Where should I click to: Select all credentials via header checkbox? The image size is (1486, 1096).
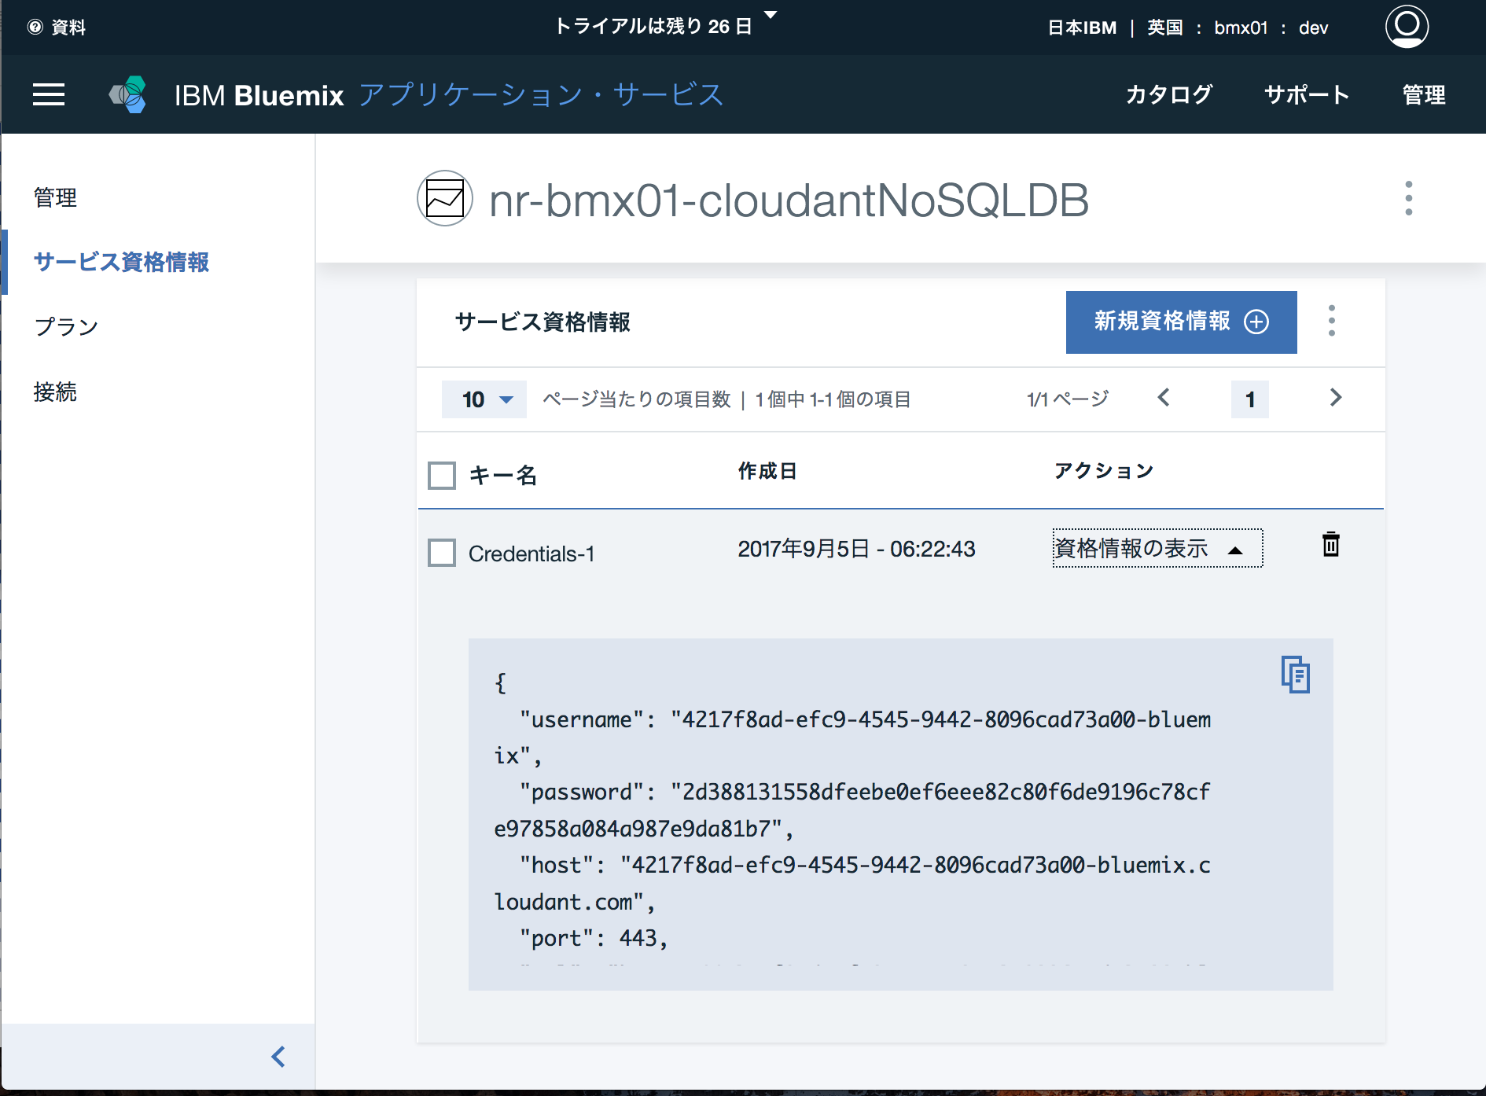pos(441,475)
